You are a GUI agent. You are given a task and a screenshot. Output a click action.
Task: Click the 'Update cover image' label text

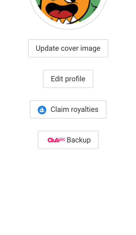[x=68, y=48]
